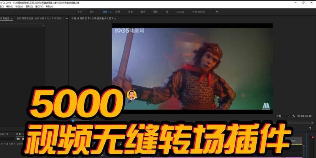316x158 pixels.
Task: Open the 窗口(W) menu
Action: [39, 6]
